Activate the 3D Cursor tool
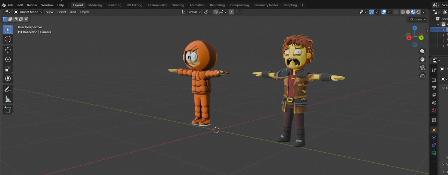 pos(8,39)
